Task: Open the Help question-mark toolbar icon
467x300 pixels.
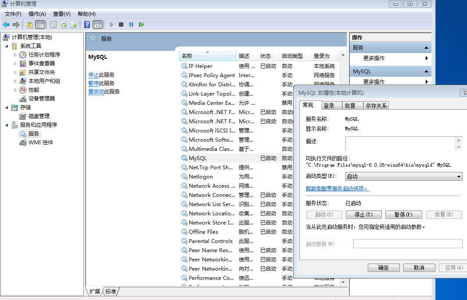Action: click(87, 25)
